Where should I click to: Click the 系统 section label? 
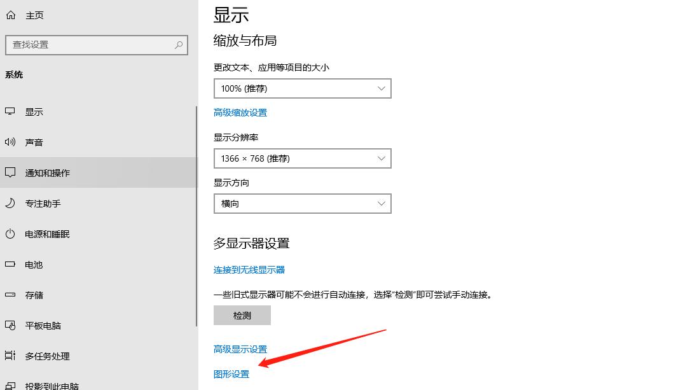14,74
